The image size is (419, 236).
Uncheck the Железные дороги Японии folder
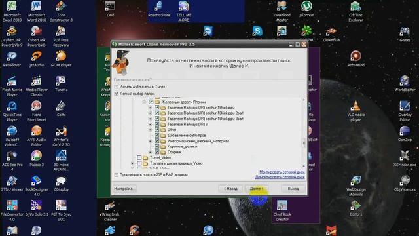tap(151, 102)
